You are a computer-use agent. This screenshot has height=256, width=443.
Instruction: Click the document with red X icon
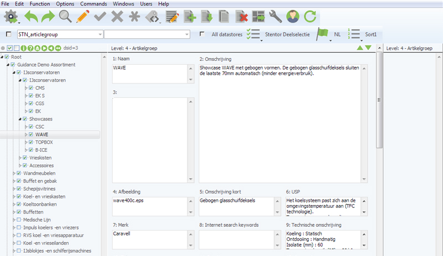241,17
